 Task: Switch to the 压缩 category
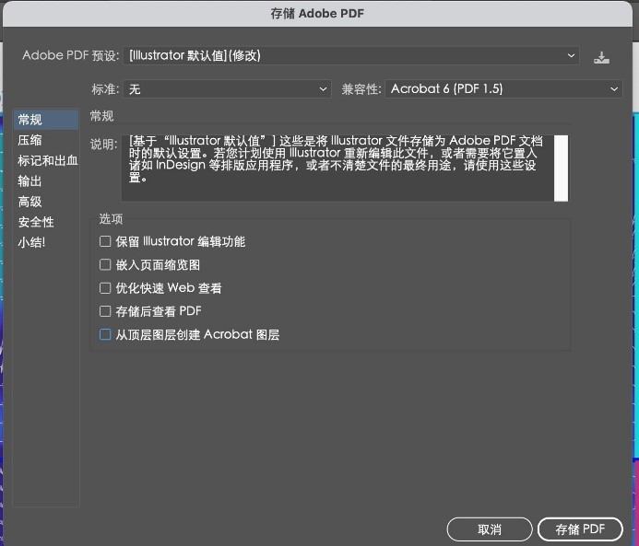[x=30, y=140]
